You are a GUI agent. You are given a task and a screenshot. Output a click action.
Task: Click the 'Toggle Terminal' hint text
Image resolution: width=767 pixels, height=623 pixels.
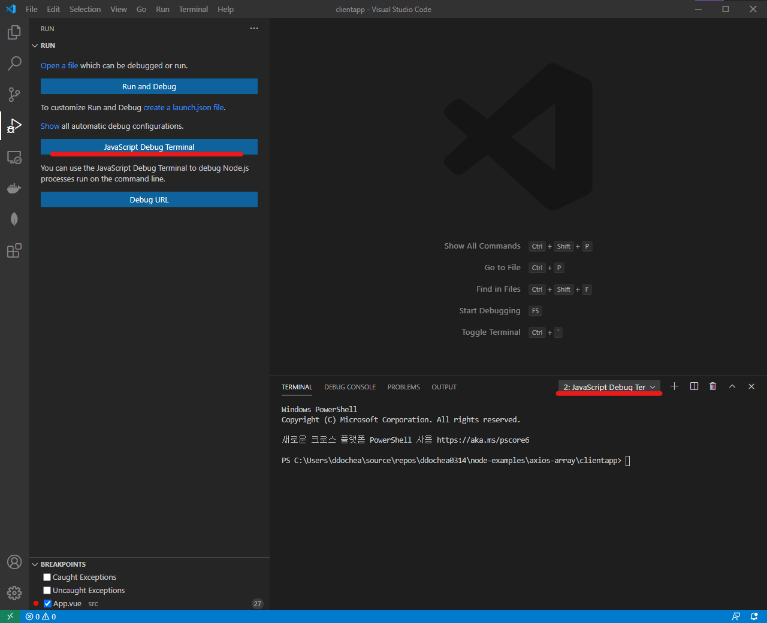tap(491, 332)
